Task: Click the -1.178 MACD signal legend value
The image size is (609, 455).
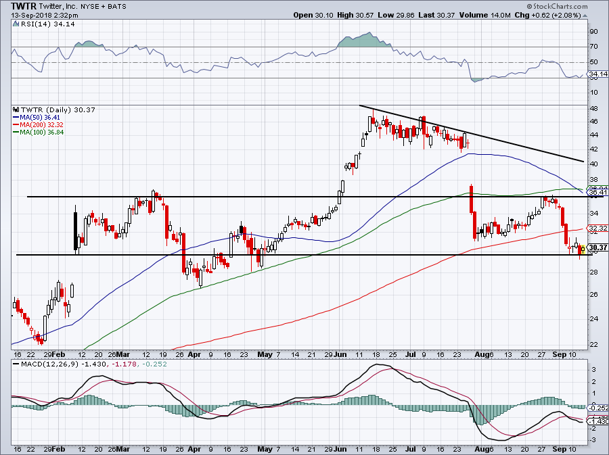Action: pyautogui.click(x=124, y=364)
